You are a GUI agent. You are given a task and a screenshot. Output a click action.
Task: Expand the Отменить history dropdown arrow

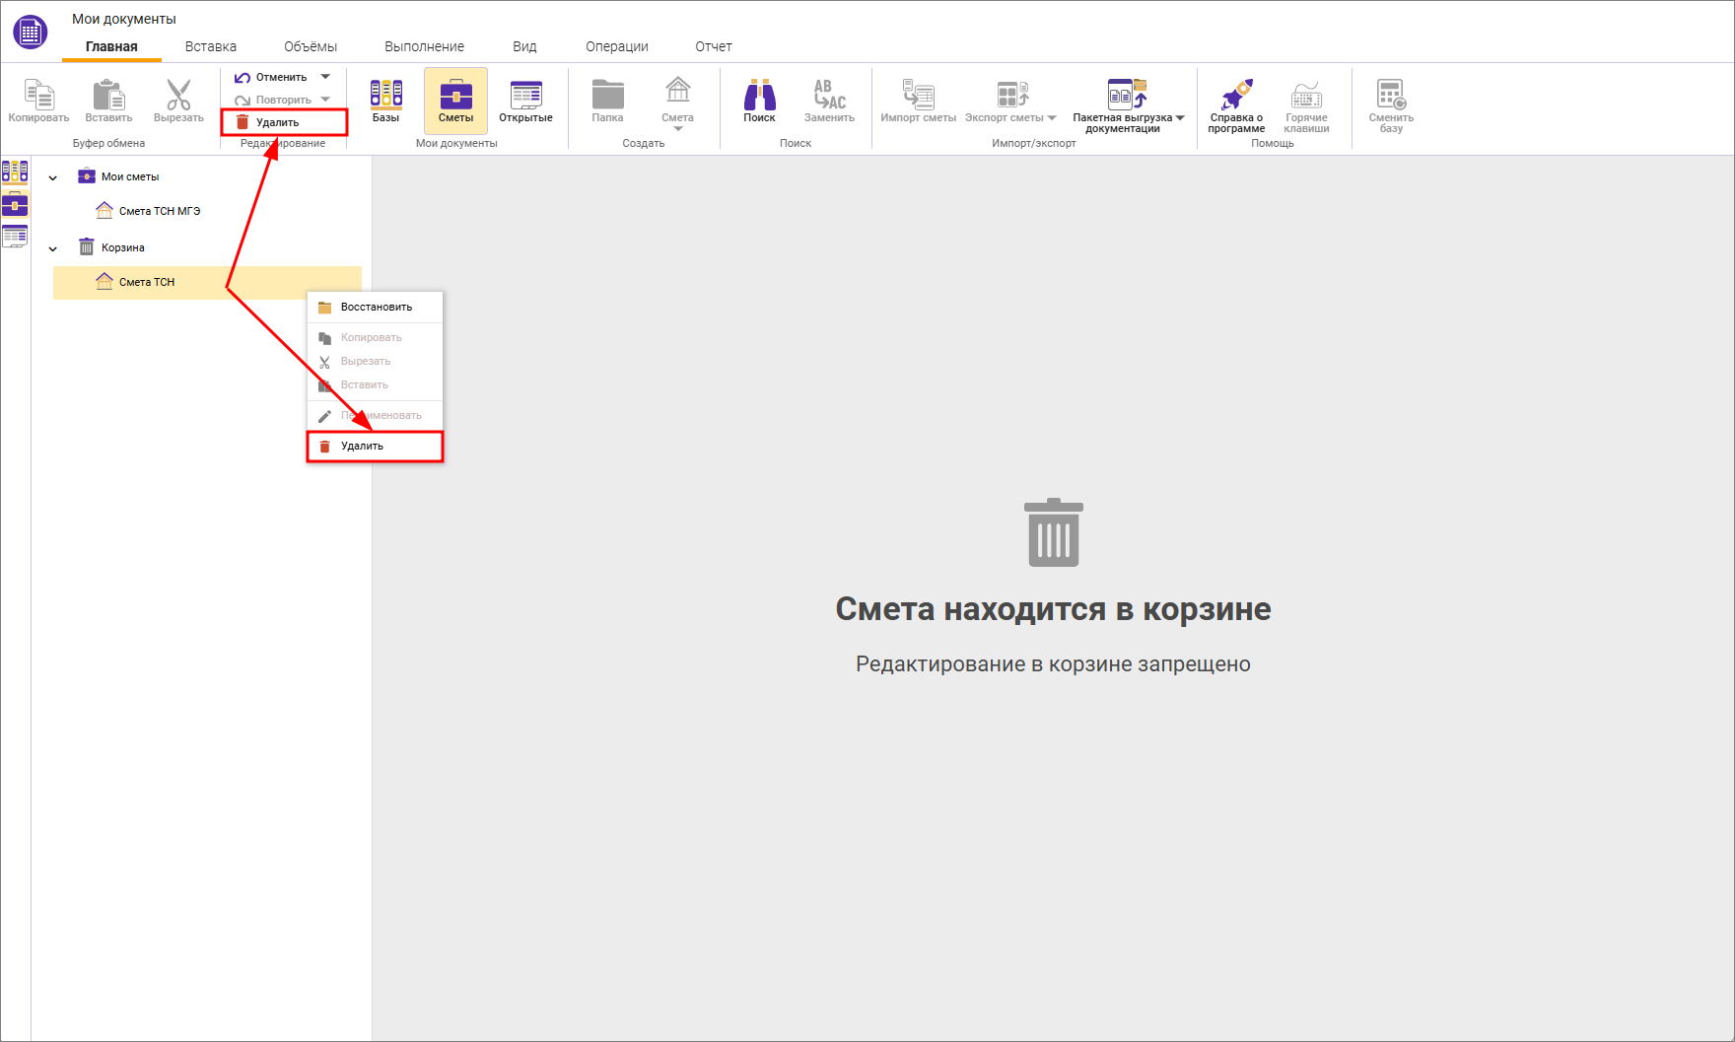pos(325,77)
